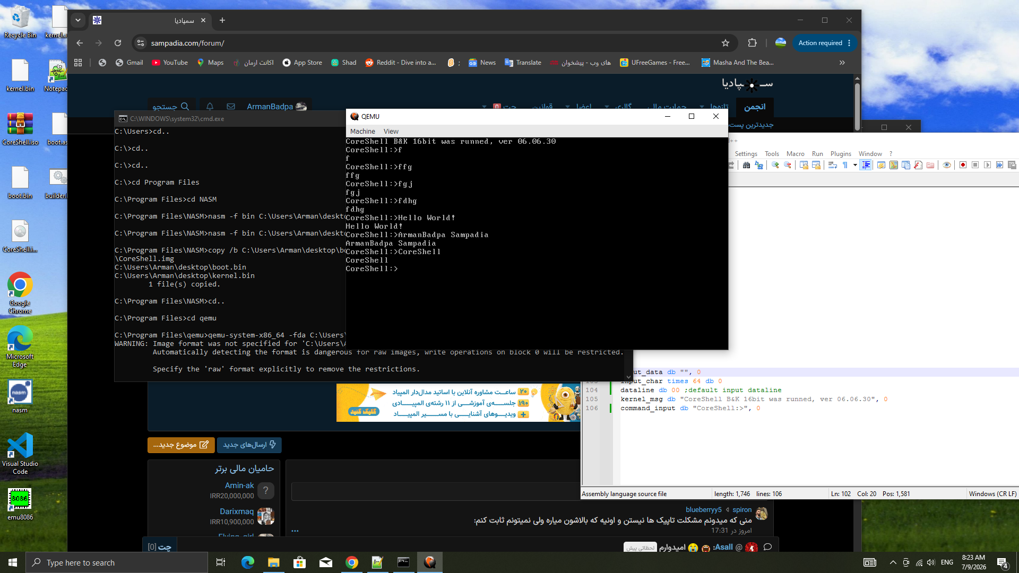1019x573 pixels.
Task: Click the Action required button in Chrome
Action: pyautogui.click(x=824, y=43)
